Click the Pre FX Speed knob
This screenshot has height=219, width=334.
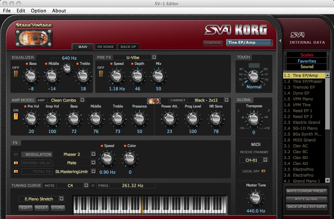(117, 76)
